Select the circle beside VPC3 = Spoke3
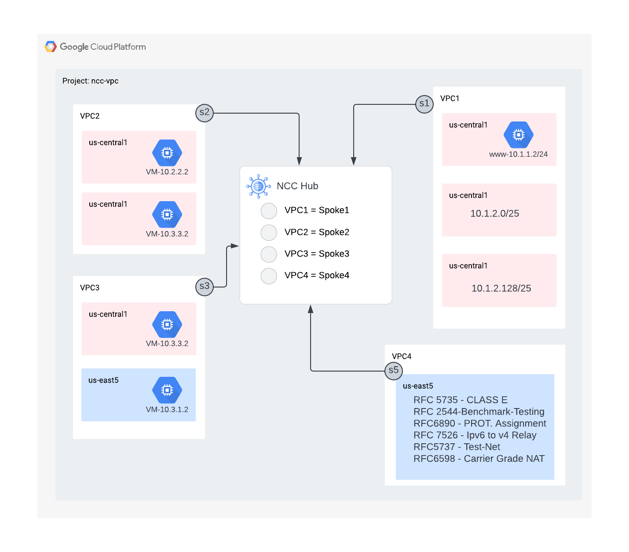629x552 pixels. tap(269, 254)
